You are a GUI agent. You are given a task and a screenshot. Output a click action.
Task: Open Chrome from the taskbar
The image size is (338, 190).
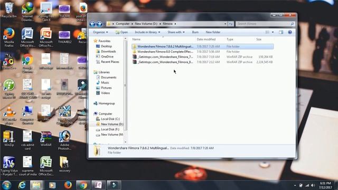tap(83, 185)
